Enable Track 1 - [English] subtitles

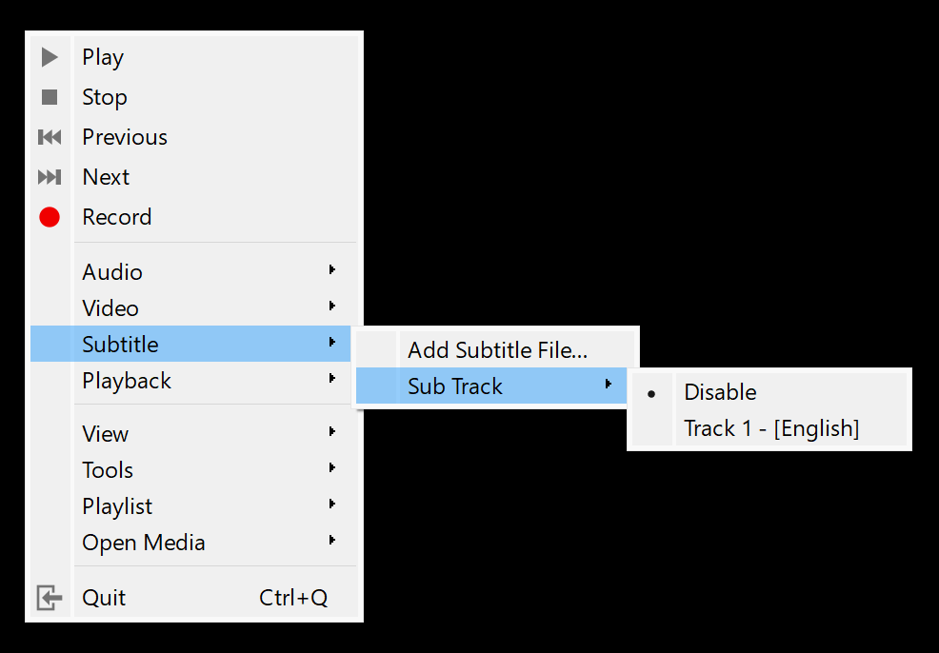(771, 428)
